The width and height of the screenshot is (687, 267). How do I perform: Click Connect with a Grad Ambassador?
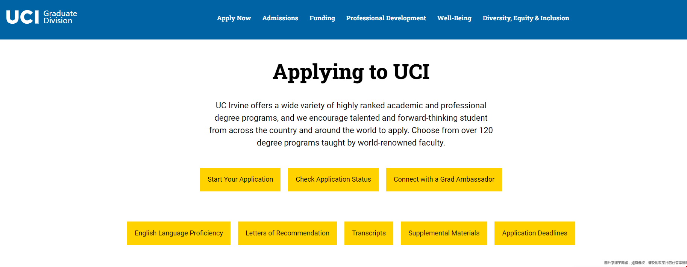[444, 179]
